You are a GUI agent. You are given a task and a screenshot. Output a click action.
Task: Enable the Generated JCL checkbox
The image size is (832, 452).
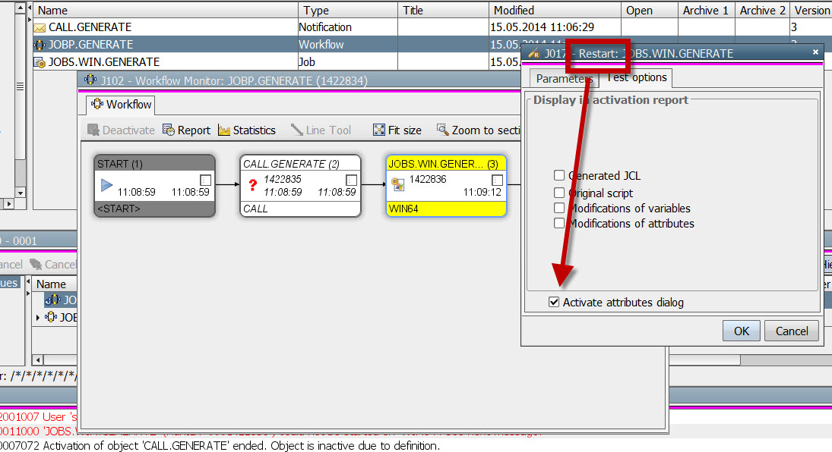coord(558,177)
